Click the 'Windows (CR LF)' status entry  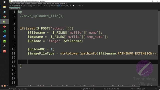[x=136, y=89]
